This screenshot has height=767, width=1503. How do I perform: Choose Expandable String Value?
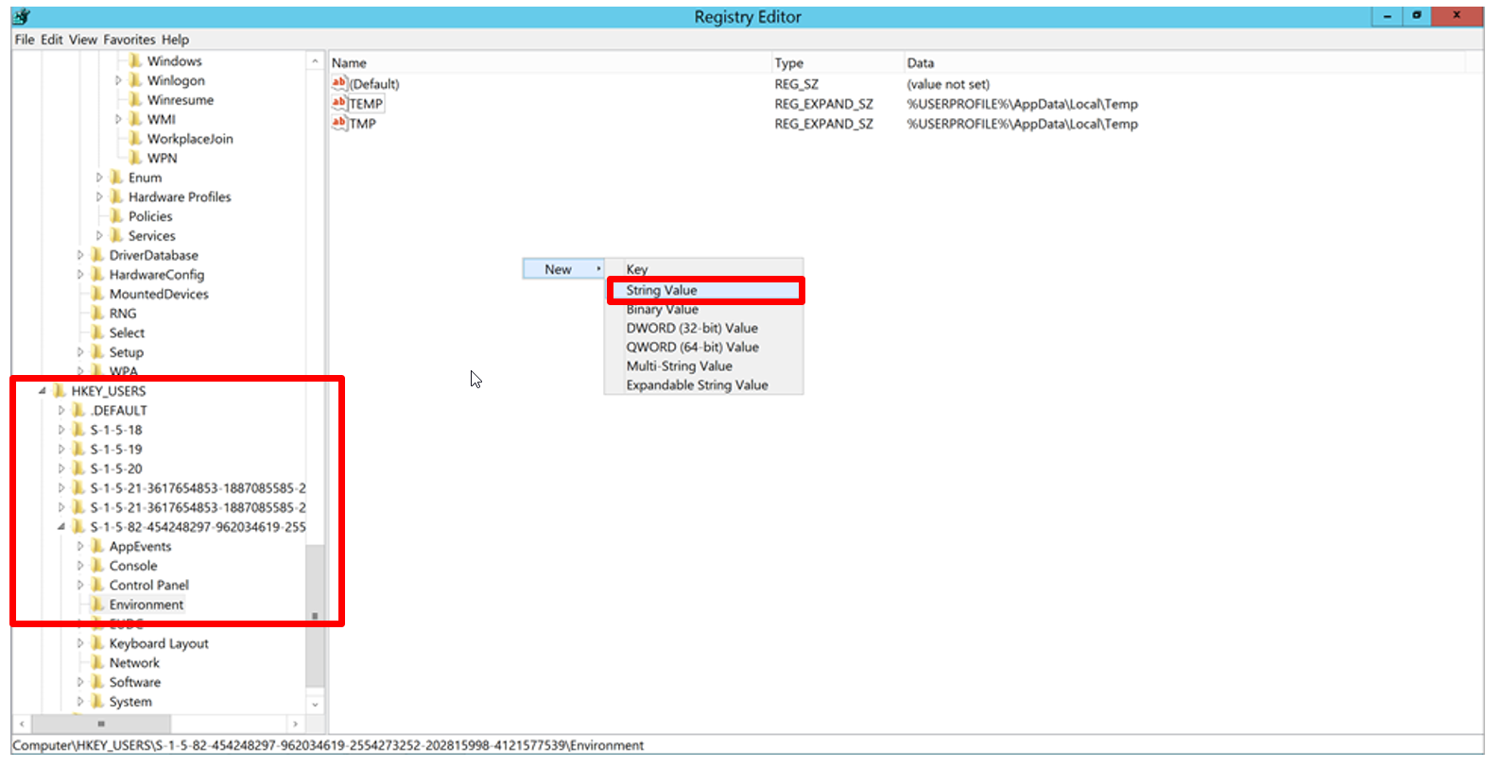pyautogui.click(x=704, y=384)
